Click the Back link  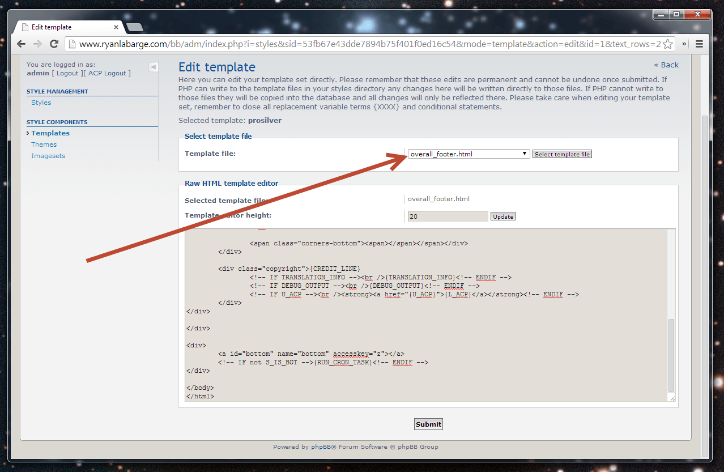click(x=666, y=65)
